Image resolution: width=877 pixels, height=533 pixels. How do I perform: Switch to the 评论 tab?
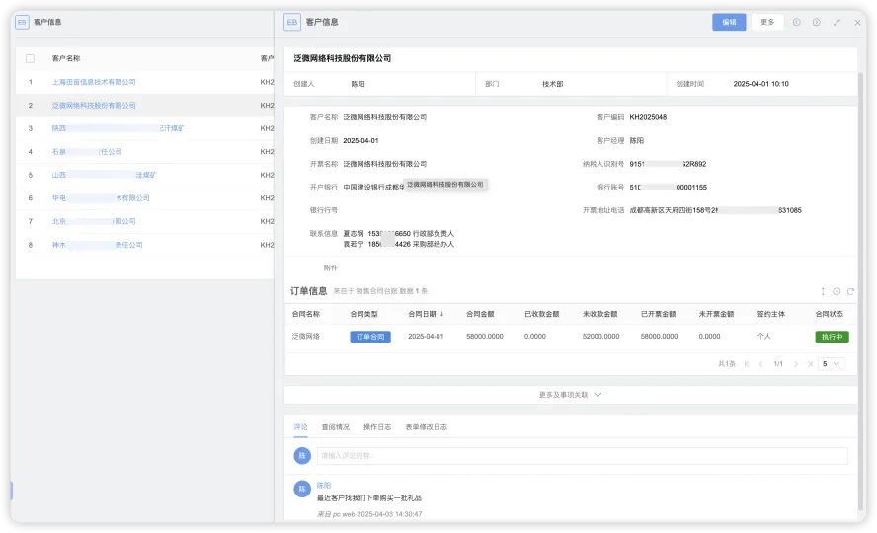click(300, 427)
